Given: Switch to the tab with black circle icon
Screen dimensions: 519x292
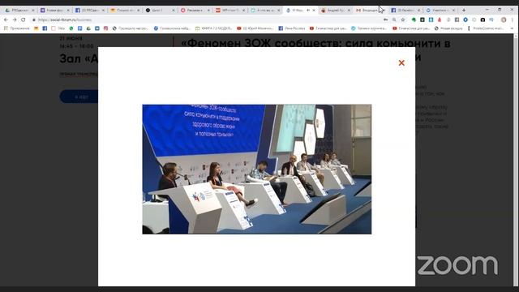Looking at the screenshot, I should coord(160,11).
